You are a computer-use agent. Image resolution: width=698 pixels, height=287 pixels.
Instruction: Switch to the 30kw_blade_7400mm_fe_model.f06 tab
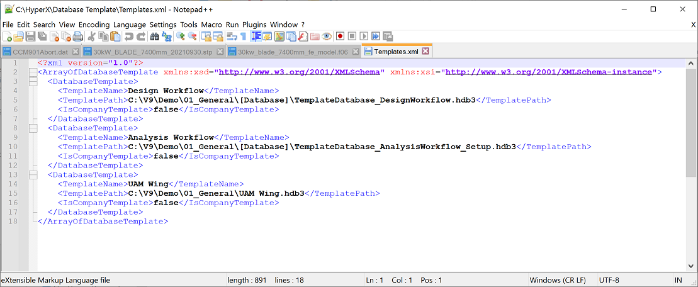[x=293, y=52]
